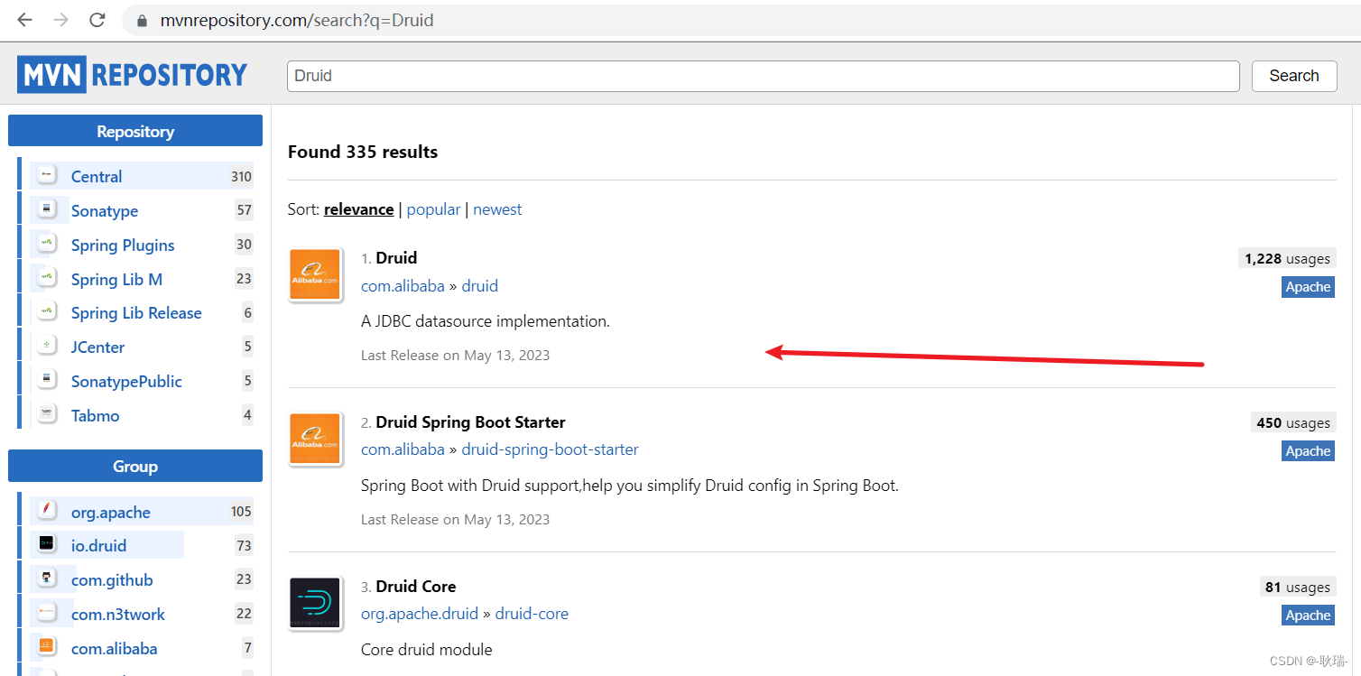
Task: Click Central repository icon
Action: click(x=47, y=176)
